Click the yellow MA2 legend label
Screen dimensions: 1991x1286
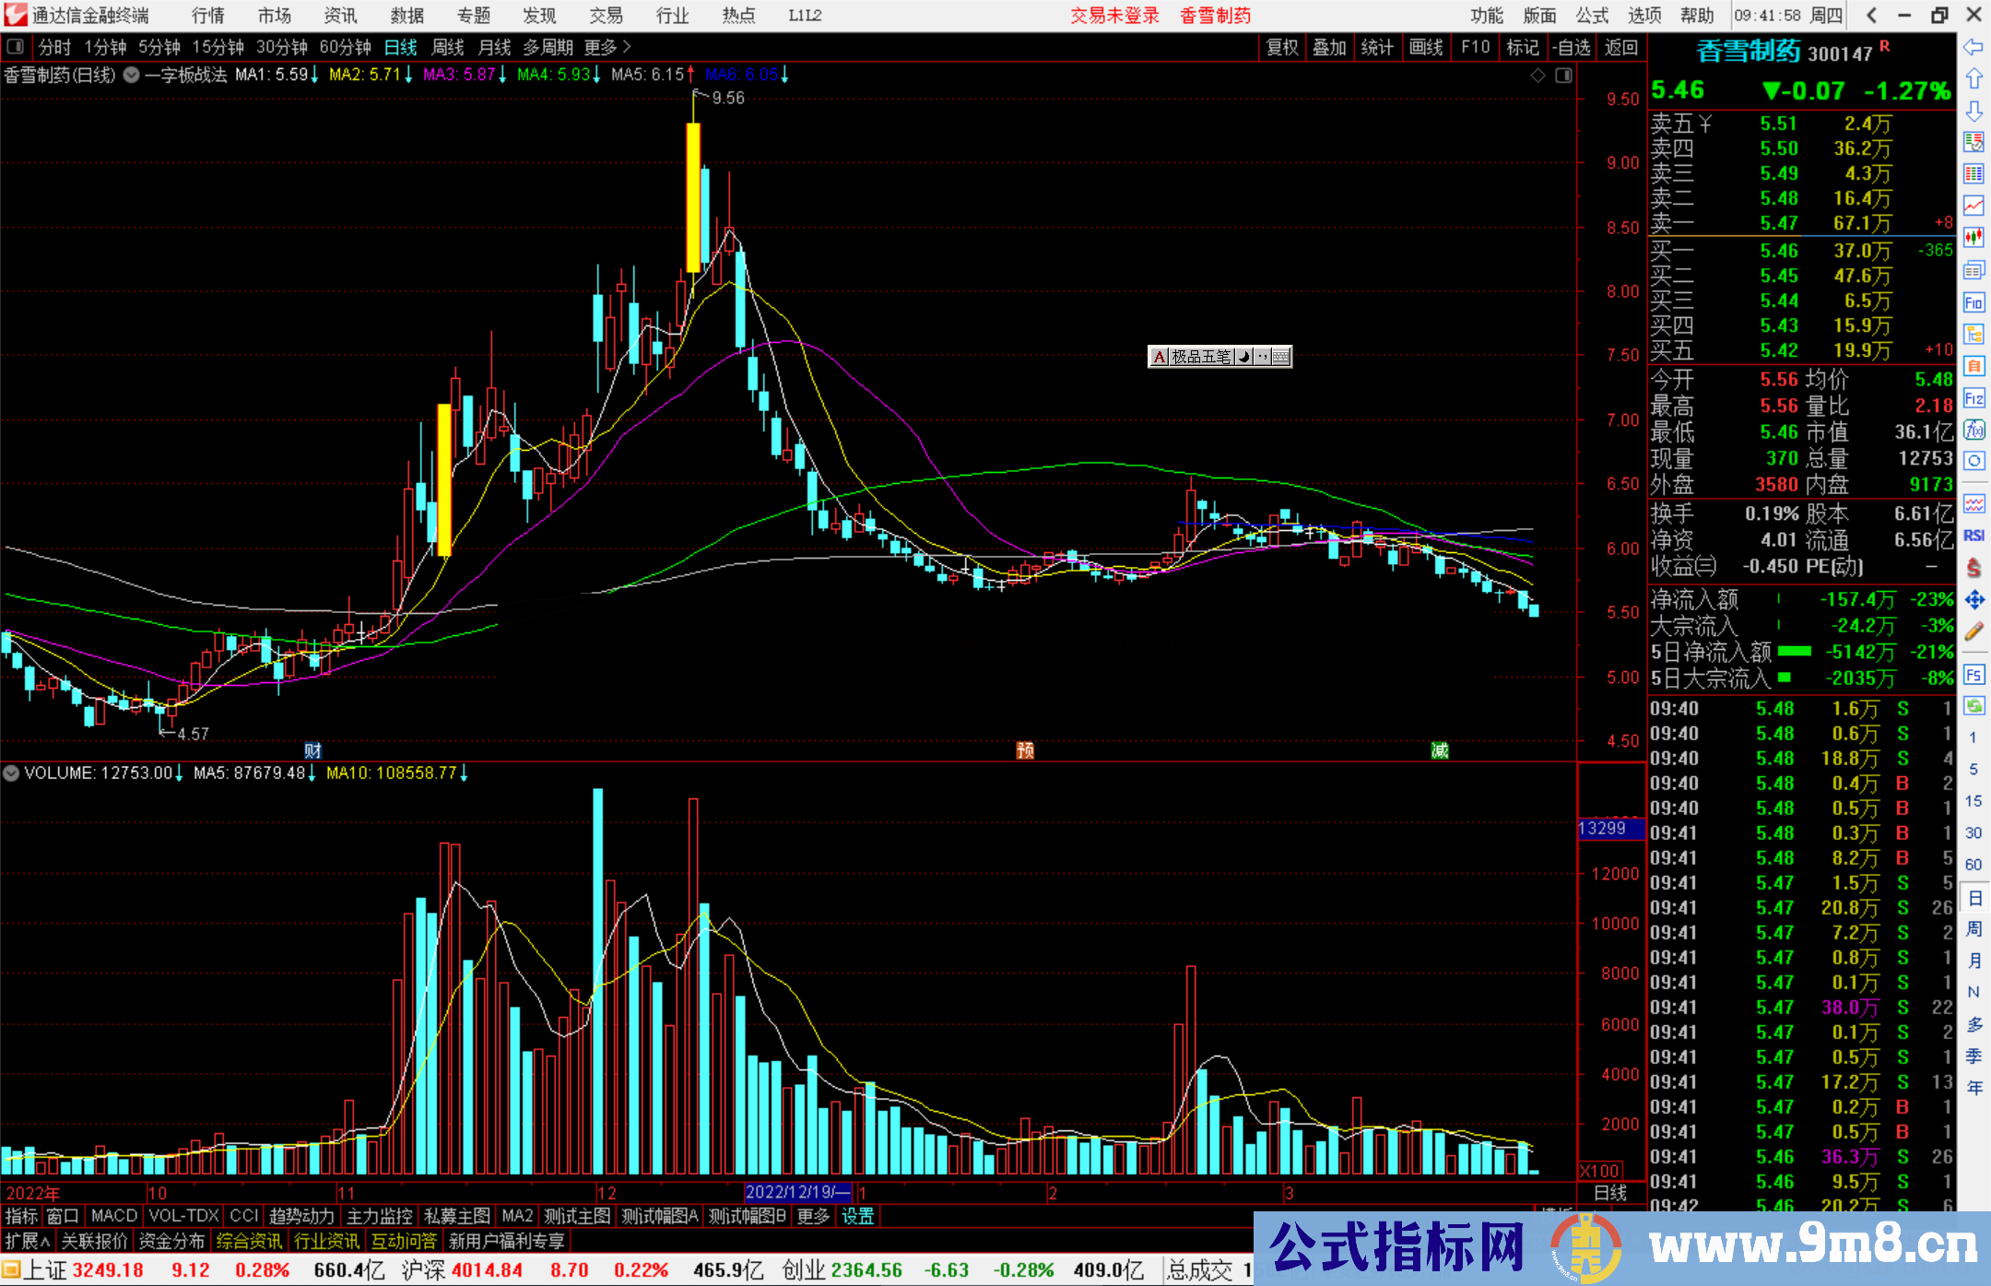tap(363, 75)
